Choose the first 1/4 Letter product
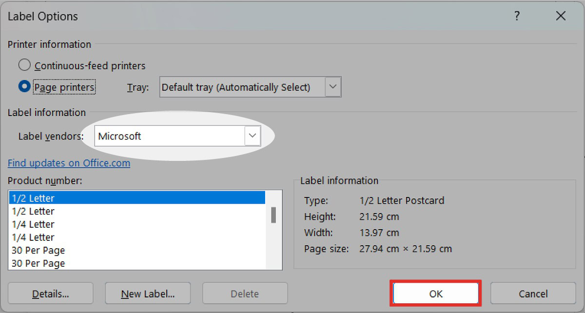 coord(136,224)
